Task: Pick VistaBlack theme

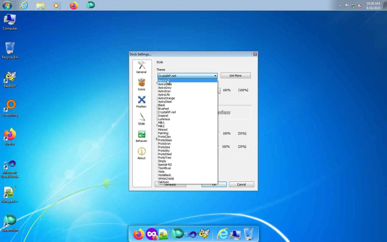Action: point(187,175)
